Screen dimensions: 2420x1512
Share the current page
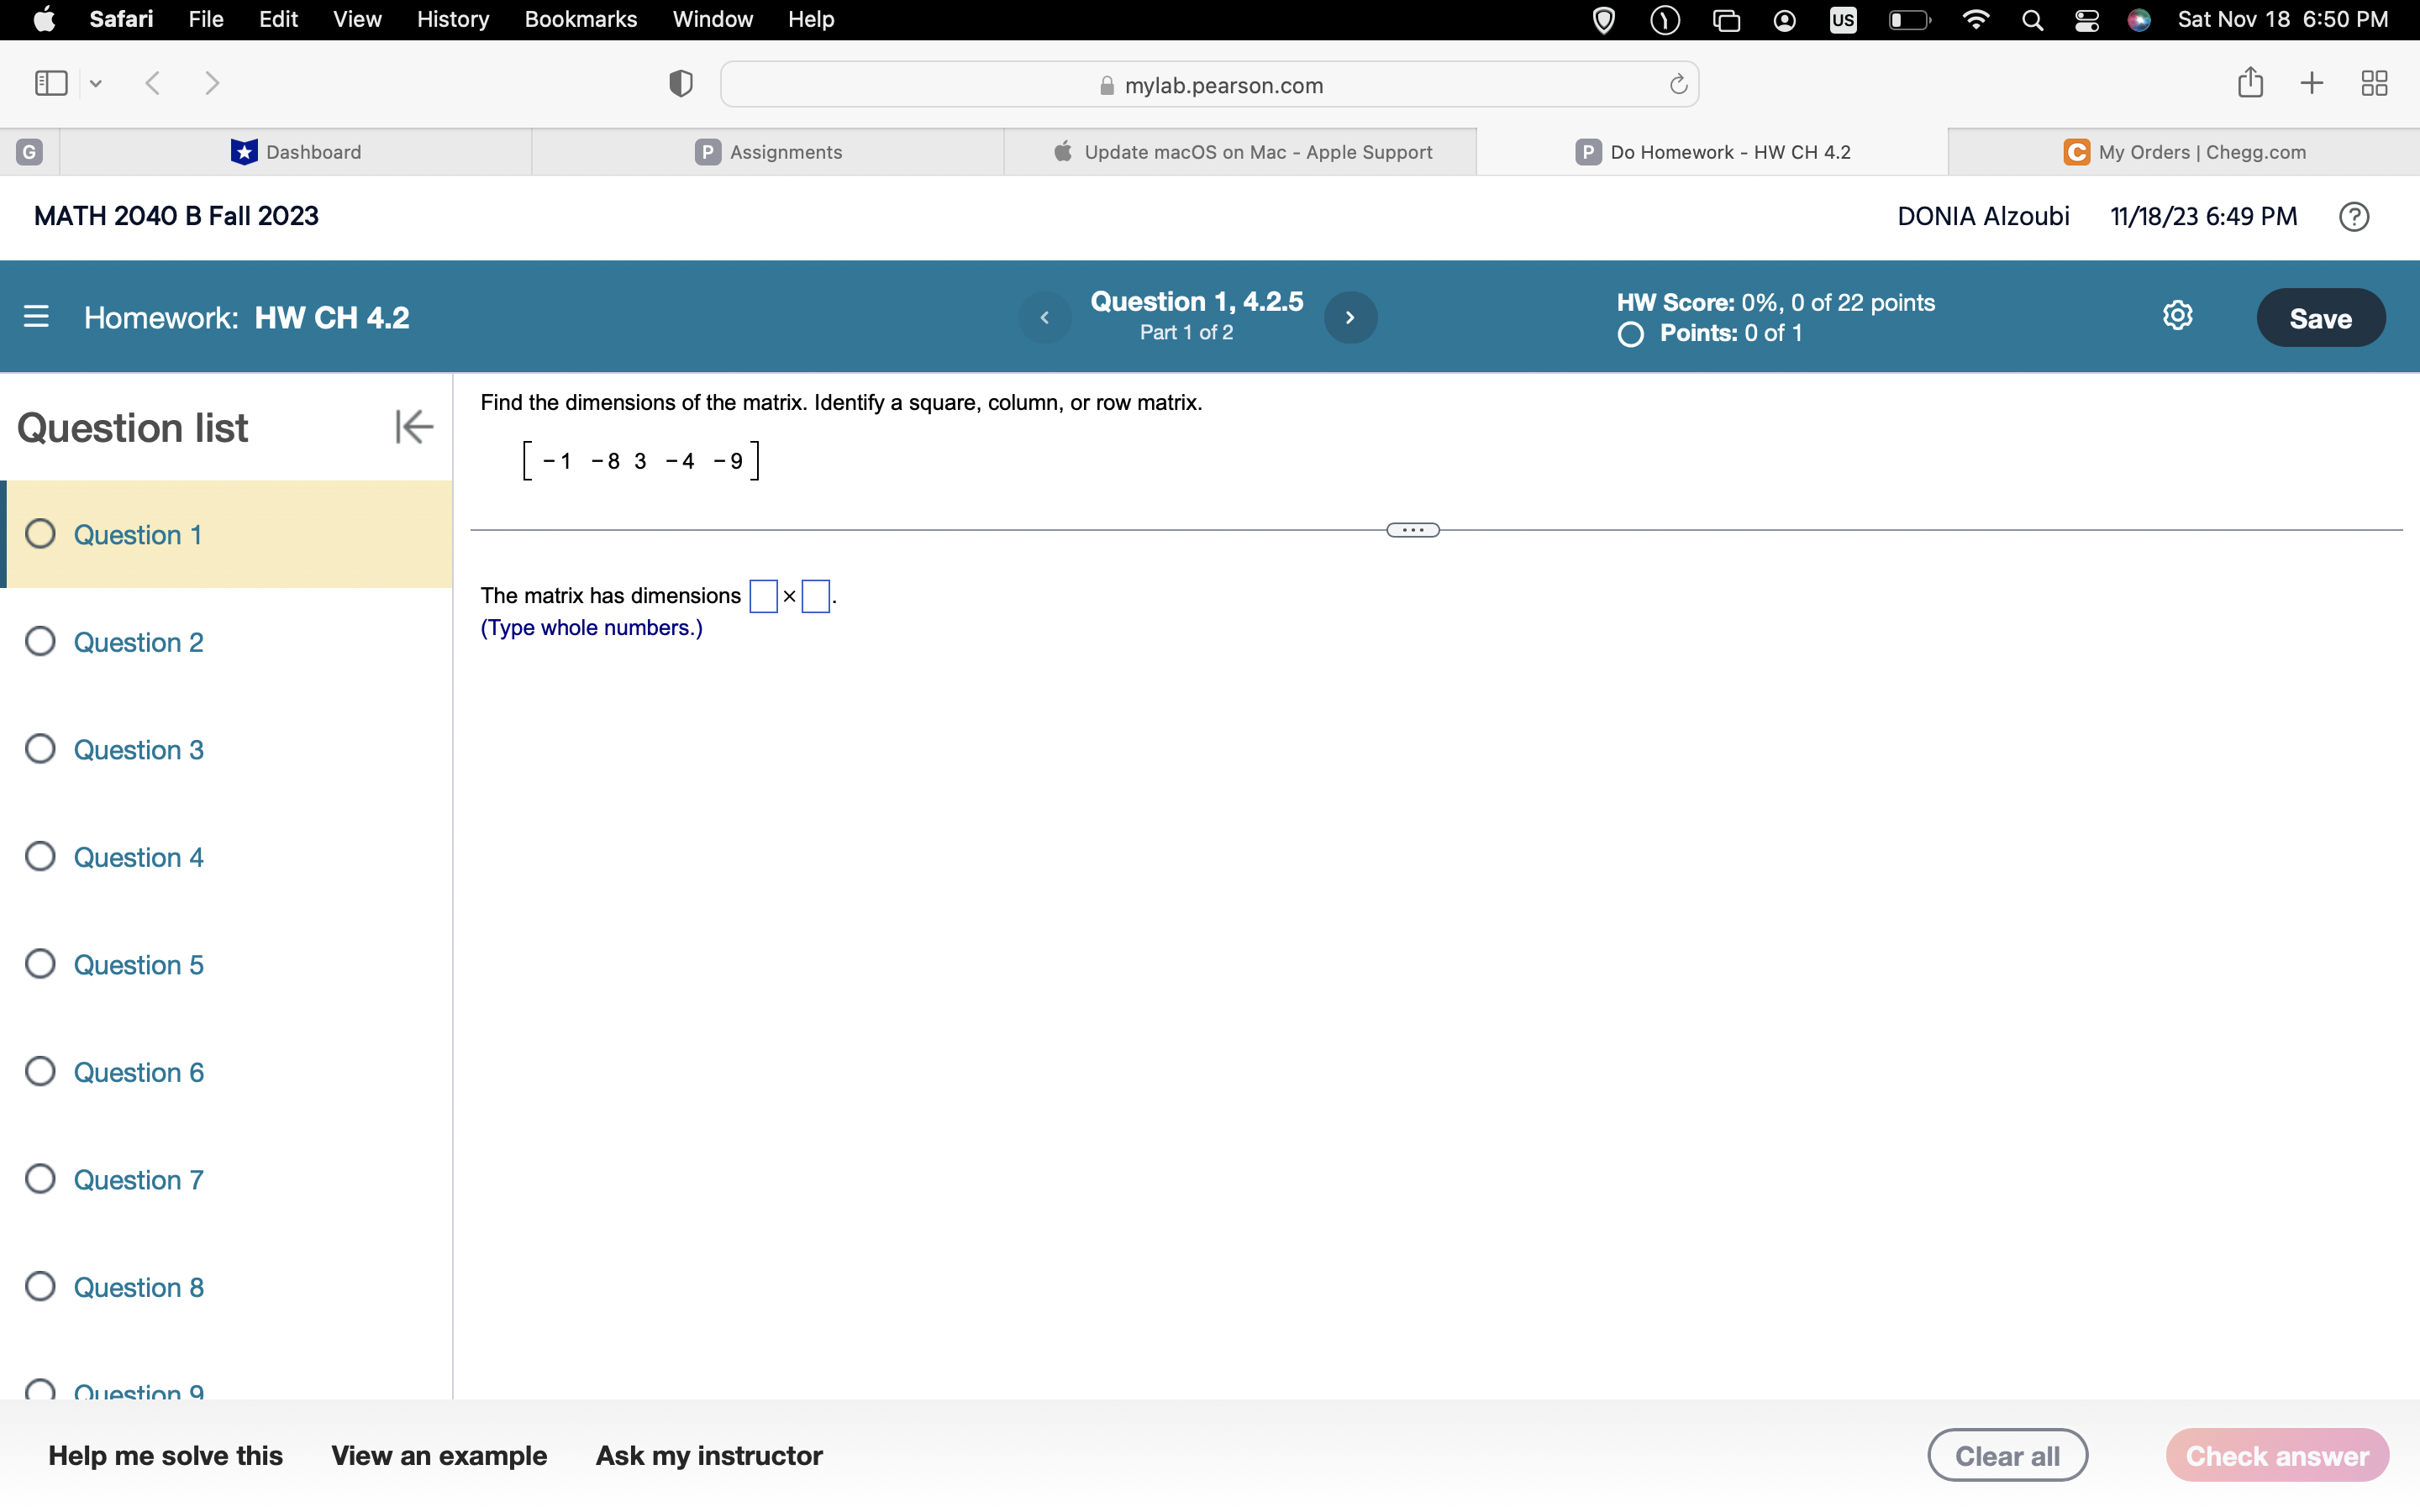(2250, 83)
